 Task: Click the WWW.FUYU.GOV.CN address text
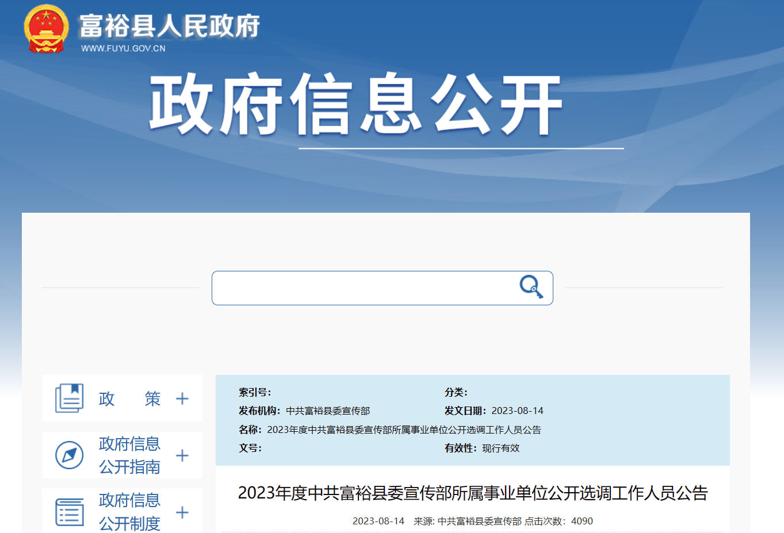pos(123,48)
